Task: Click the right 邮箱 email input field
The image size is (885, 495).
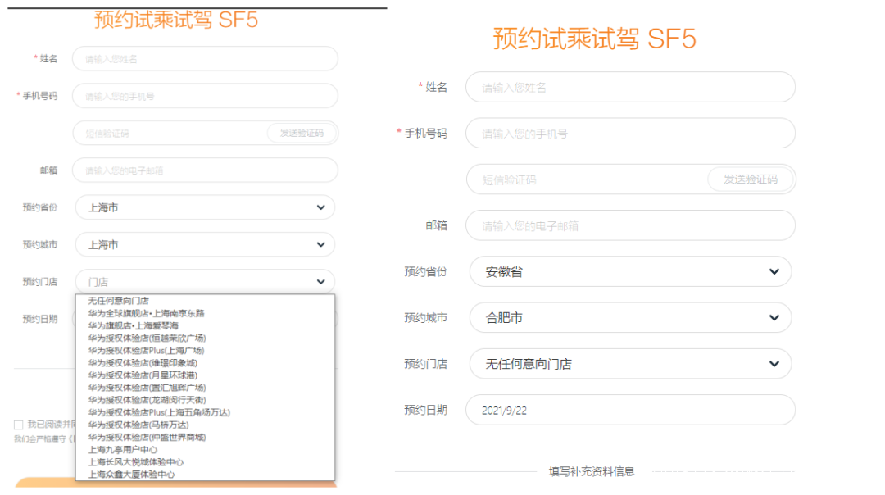Action: tap(630, 225)
